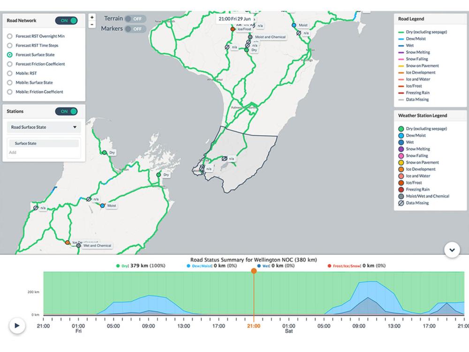Click the blue Moist station marker near Gisborne
This screenshot has height=352, width=469.
click(x=294, y=25)
